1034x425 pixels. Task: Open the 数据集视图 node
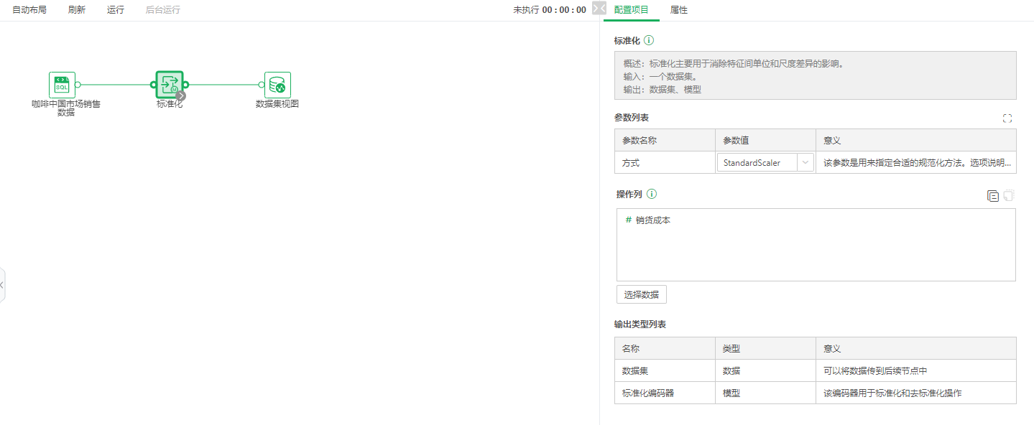pos(277,84)
